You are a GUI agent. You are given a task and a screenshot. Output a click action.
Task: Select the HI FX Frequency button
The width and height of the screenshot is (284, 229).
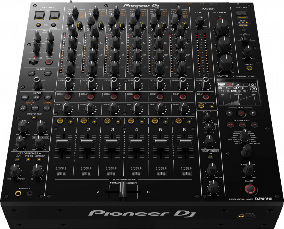[255, 125]
